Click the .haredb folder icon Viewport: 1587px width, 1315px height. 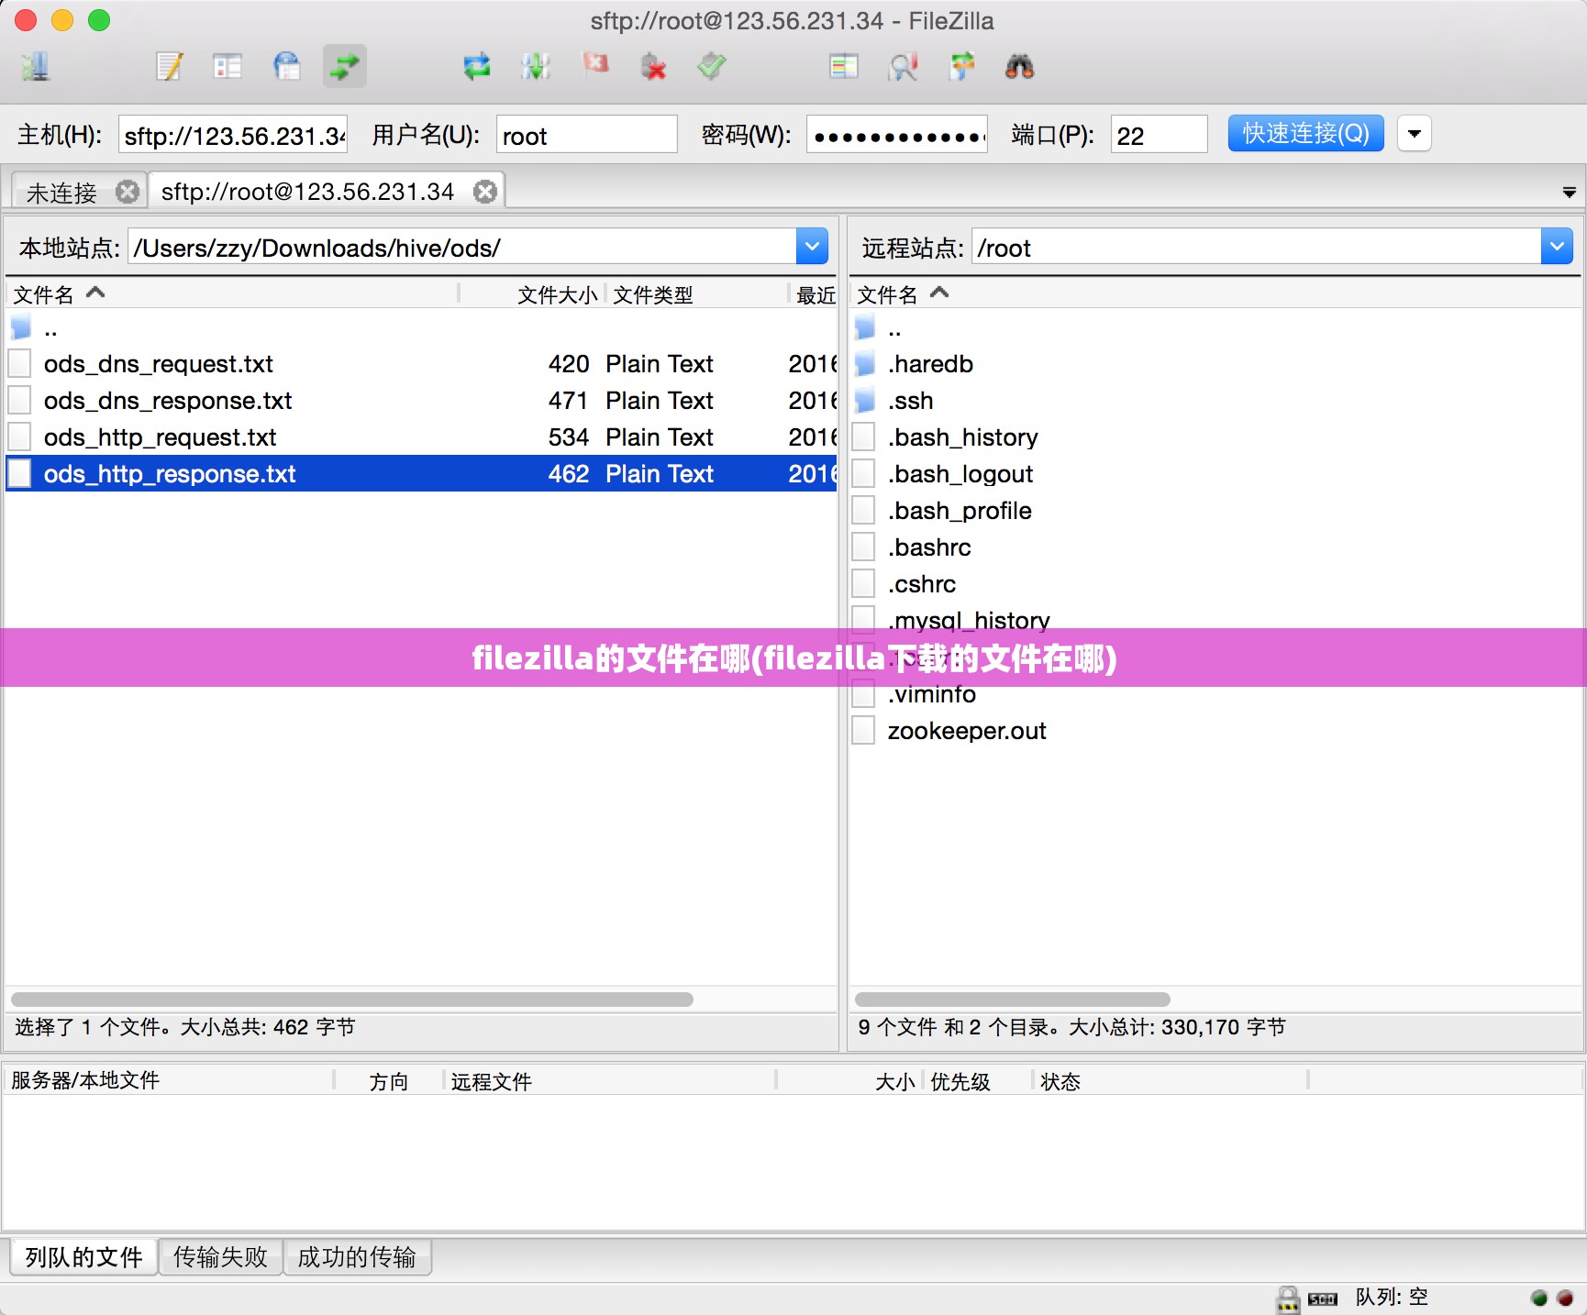pyautogui.click(x=865, y=364)
